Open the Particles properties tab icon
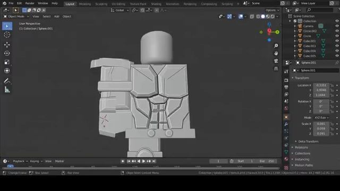This screenshot has height=191, width=340. coord(286,131)
